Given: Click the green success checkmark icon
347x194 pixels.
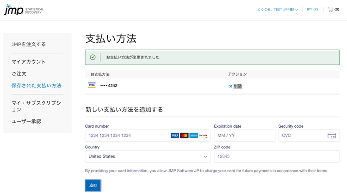Looking at the screenshot, I should pos(93,57).
